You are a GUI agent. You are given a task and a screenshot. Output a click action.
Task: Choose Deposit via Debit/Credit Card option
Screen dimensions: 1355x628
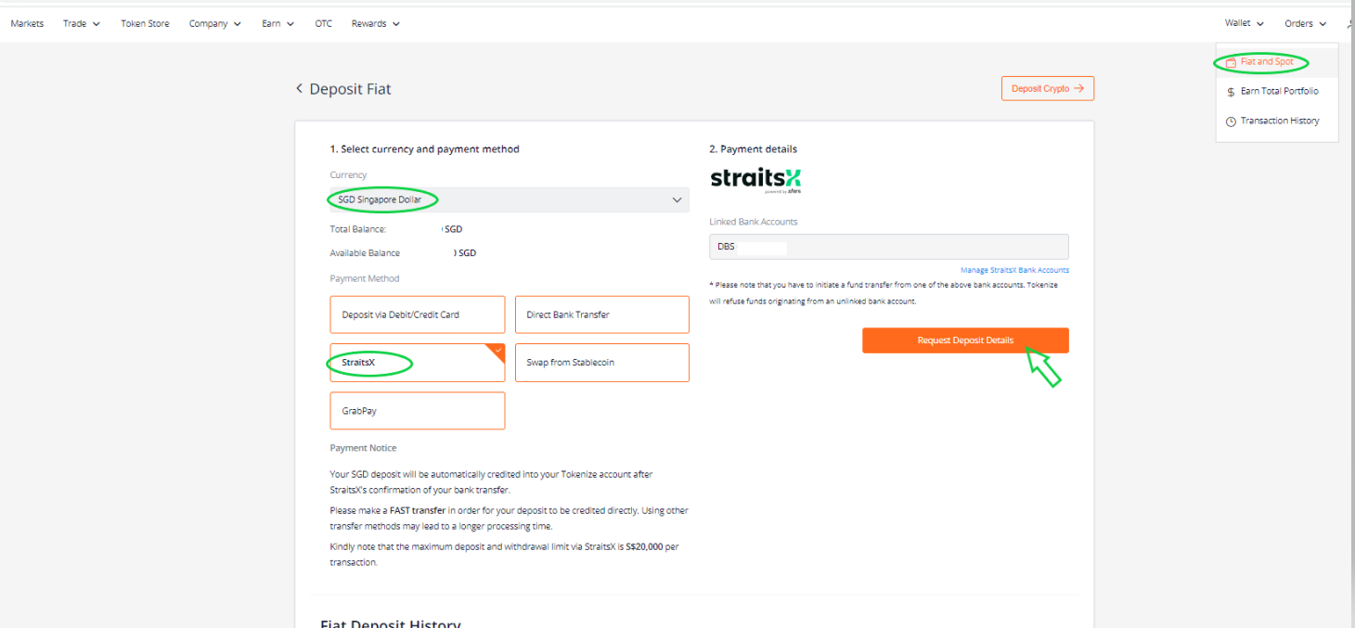coord(417,314)
